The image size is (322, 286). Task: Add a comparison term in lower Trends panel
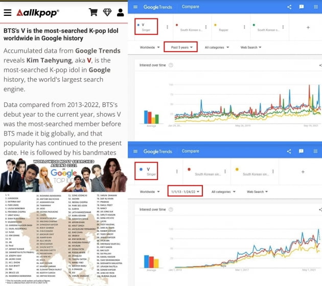pos(303,172)
